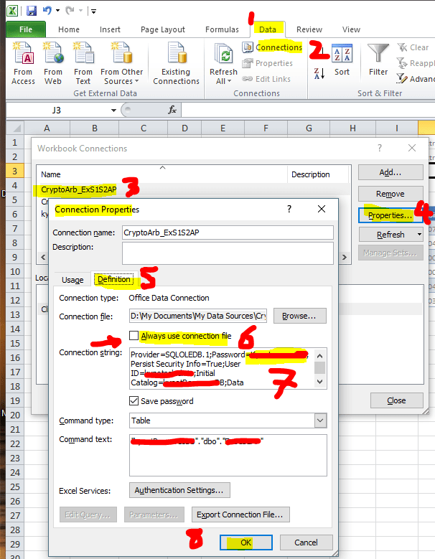Open From Other Sources menu
The image size is (435, 559).
click(121, 63)
